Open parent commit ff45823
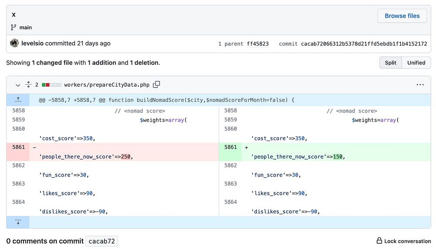 258,44
